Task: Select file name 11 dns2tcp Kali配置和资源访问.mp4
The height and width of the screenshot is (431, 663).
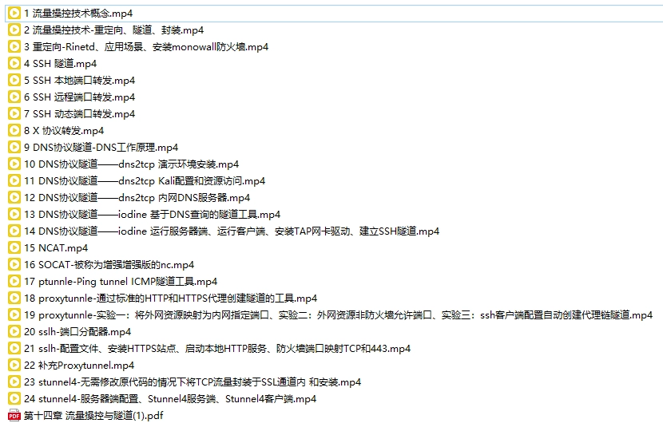Action: pyautogui.click(x=145, y=181)
